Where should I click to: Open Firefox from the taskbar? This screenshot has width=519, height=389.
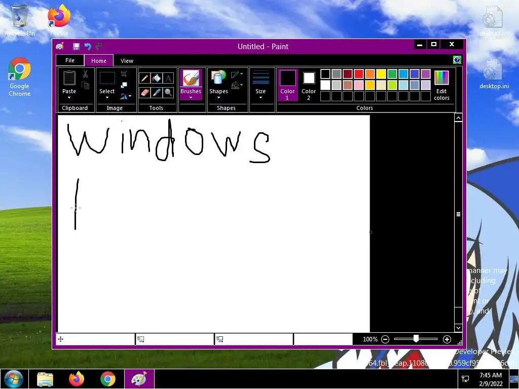(77, 379)
